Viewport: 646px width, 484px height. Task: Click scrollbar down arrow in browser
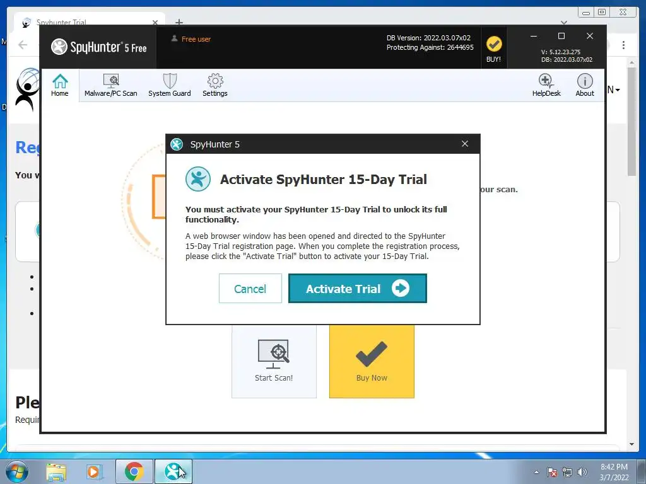[x=631, y=444]
